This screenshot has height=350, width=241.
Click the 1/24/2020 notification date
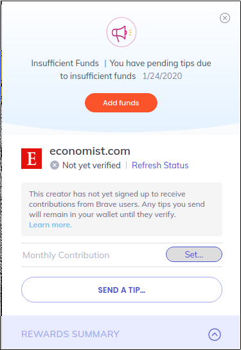click(x=163, y=76)
